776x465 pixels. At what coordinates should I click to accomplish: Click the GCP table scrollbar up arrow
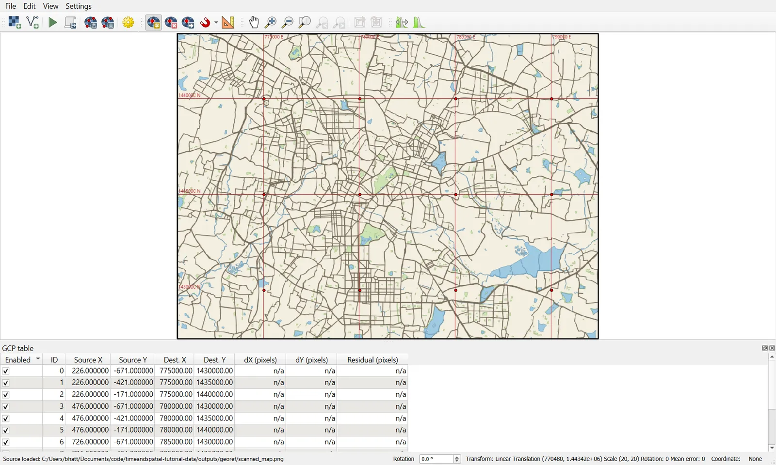tap(772, 357)
